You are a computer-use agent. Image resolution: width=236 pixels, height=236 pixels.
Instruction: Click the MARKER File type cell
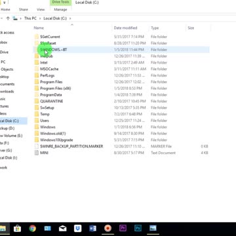pyautogui.click(x=161, y=146)
